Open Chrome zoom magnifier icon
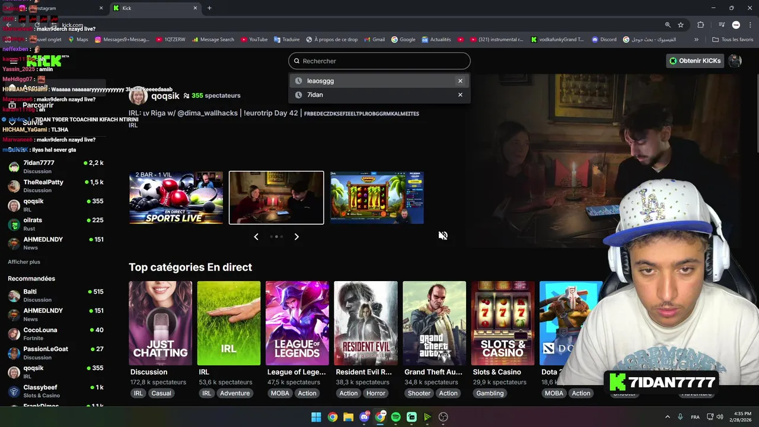The width and height of the screenshot is (759, 427). (x=668, y=25)
